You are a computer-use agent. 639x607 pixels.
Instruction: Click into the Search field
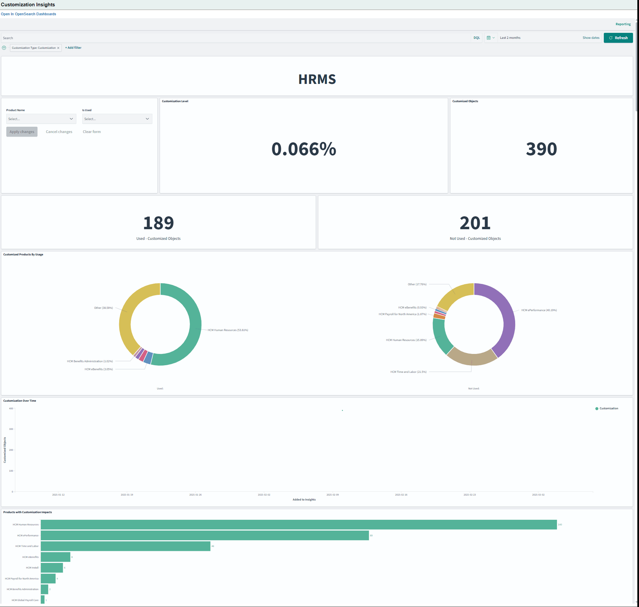(133, 37)
